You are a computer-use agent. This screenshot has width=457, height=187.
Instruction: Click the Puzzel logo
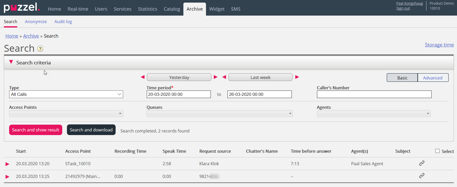22,8
